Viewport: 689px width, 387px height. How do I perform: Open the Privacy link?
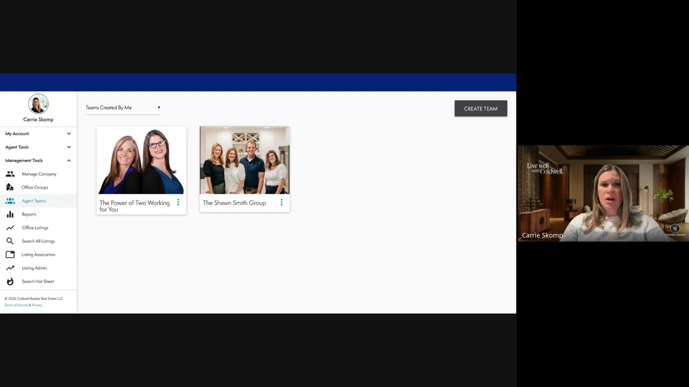37,305
